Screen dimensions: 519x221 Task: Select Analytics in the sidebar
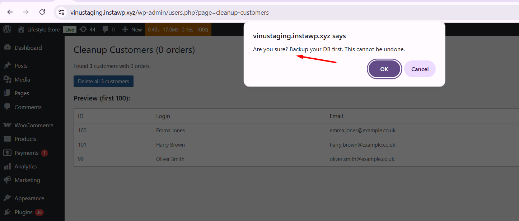pyautogui.click(x=25, y=166)
